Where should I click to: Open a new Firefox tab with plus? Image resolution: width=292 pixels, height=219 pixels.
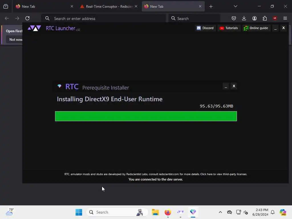point(211,7)
